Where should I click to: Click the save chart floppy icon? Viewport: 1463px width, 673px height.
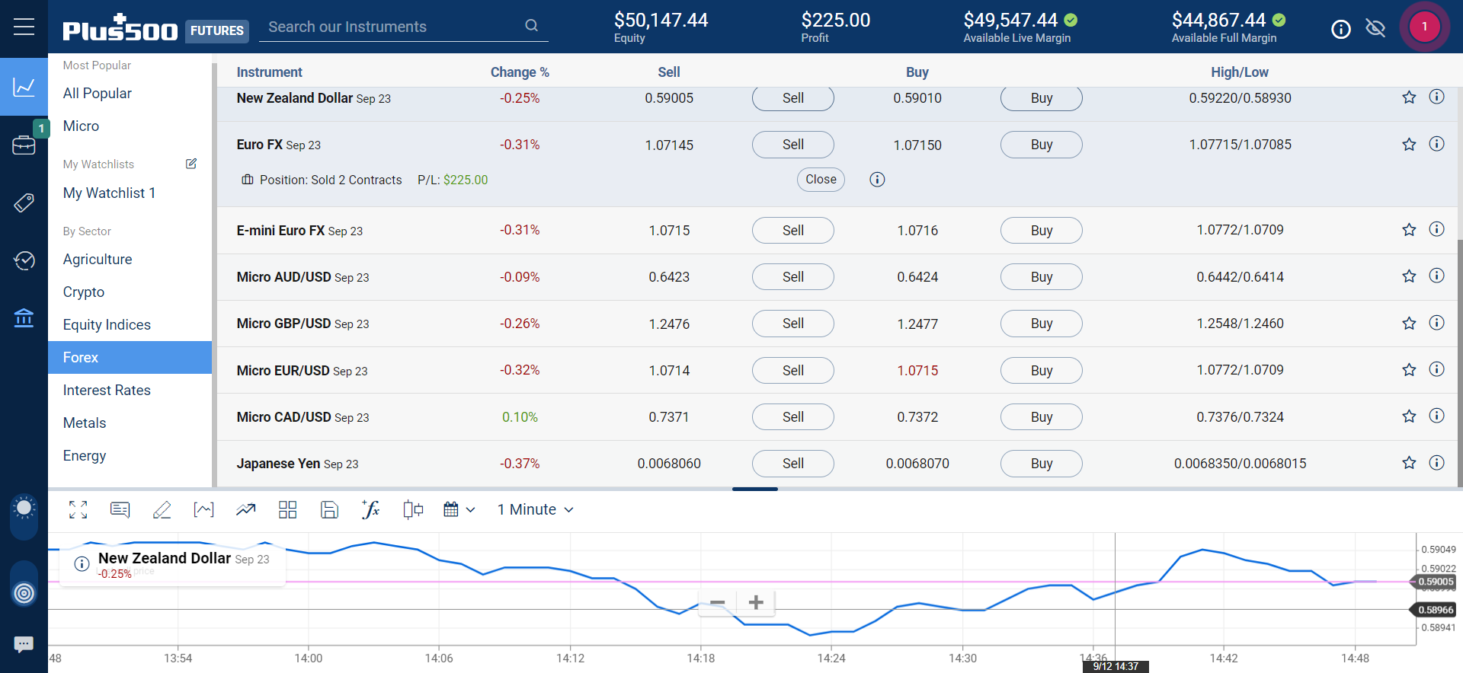[x=329, y=509]
